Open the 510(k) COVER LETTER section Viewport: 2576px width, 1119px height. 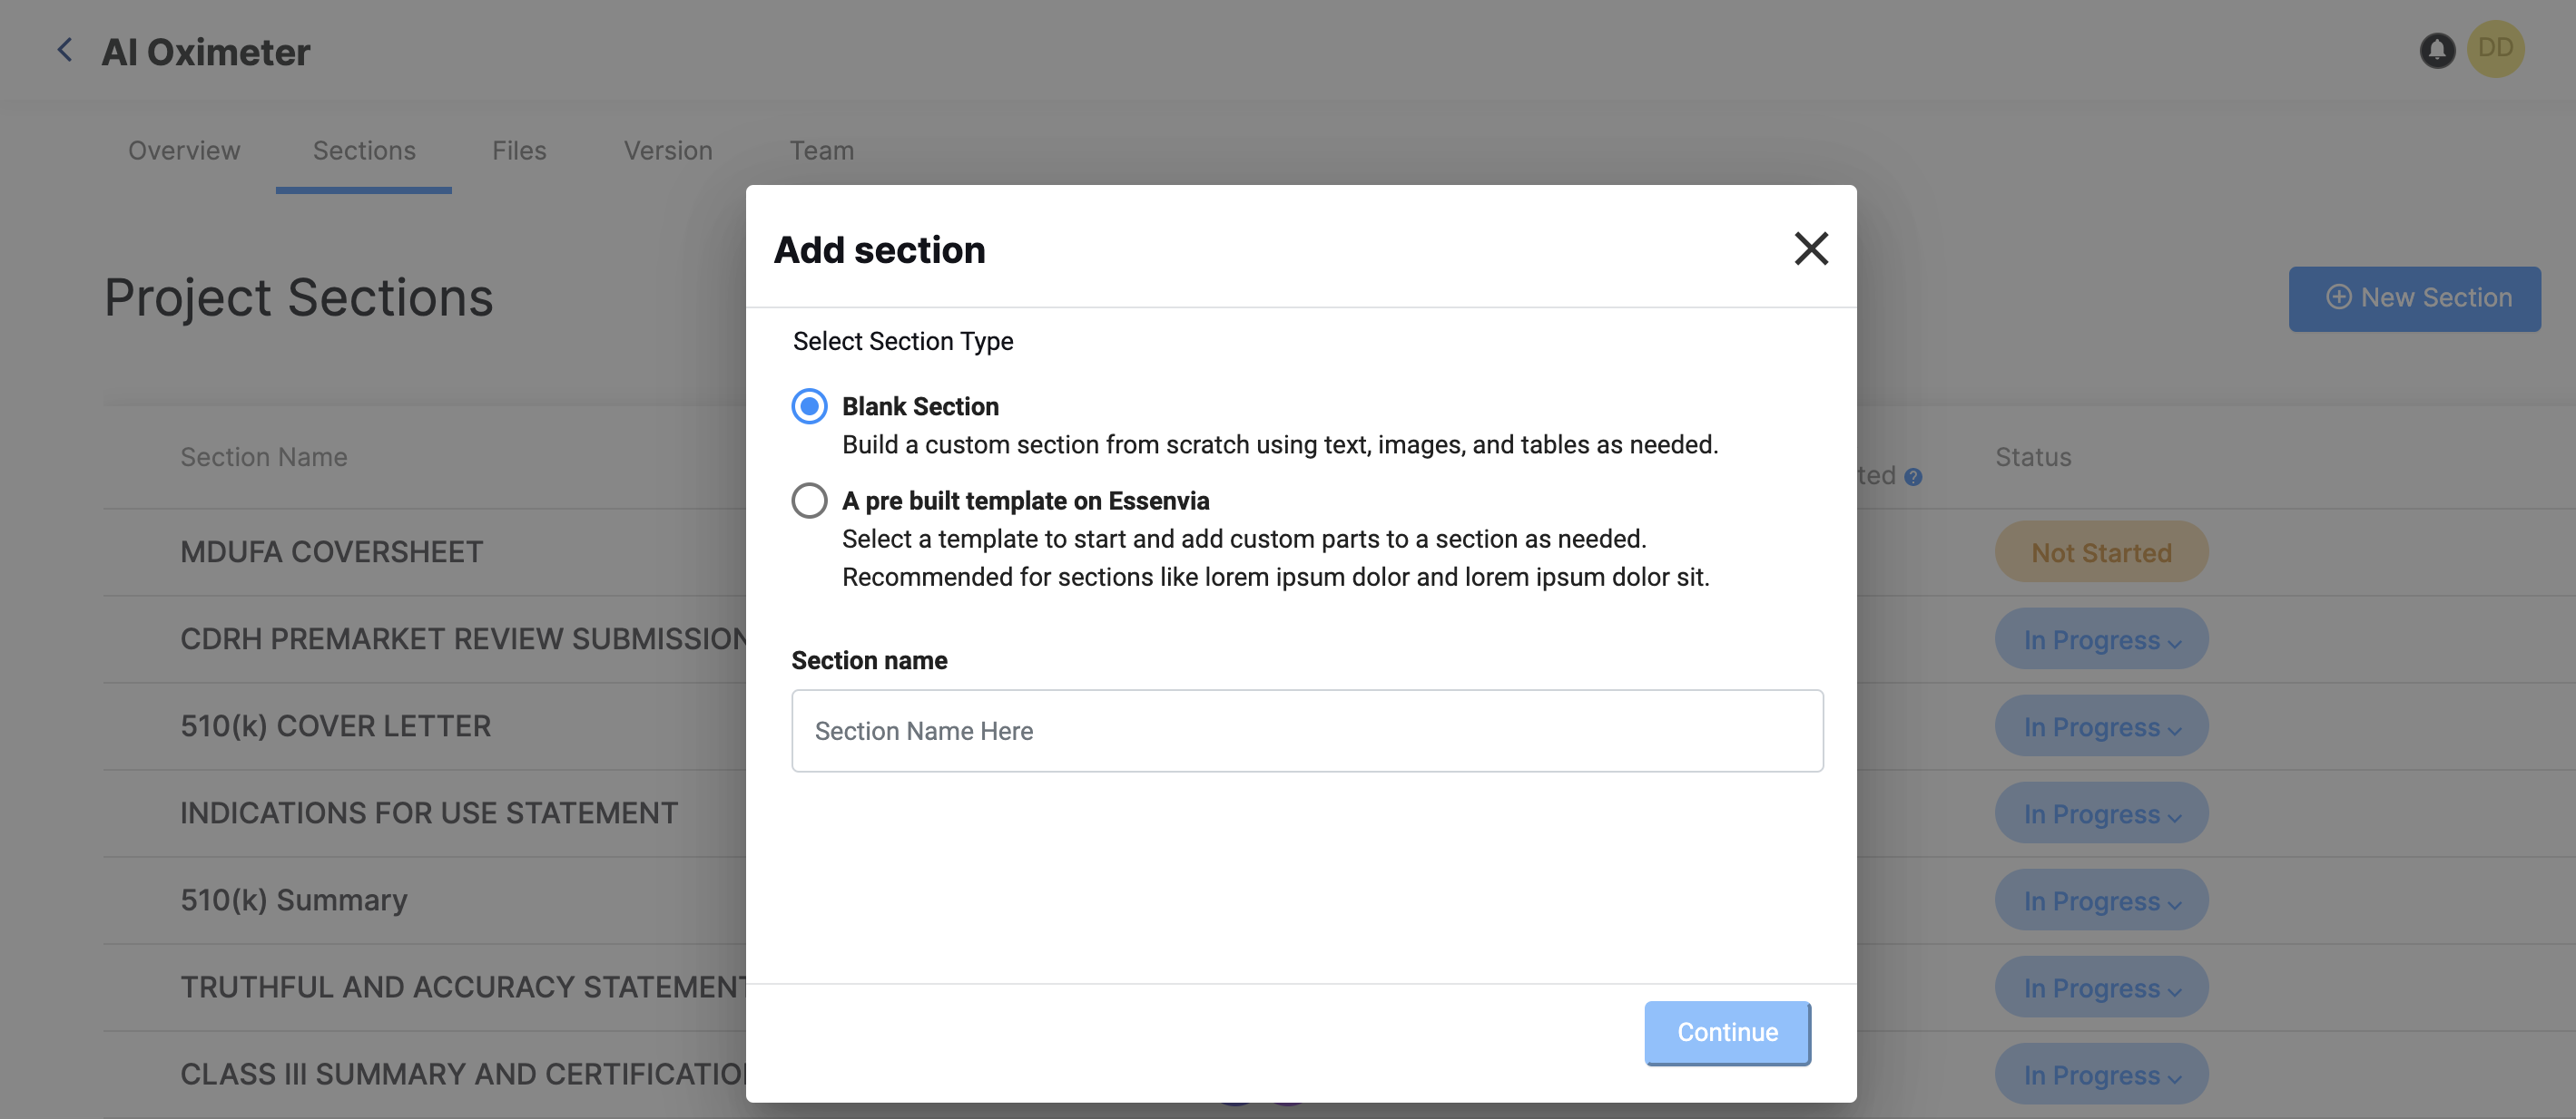coord(335,726)
